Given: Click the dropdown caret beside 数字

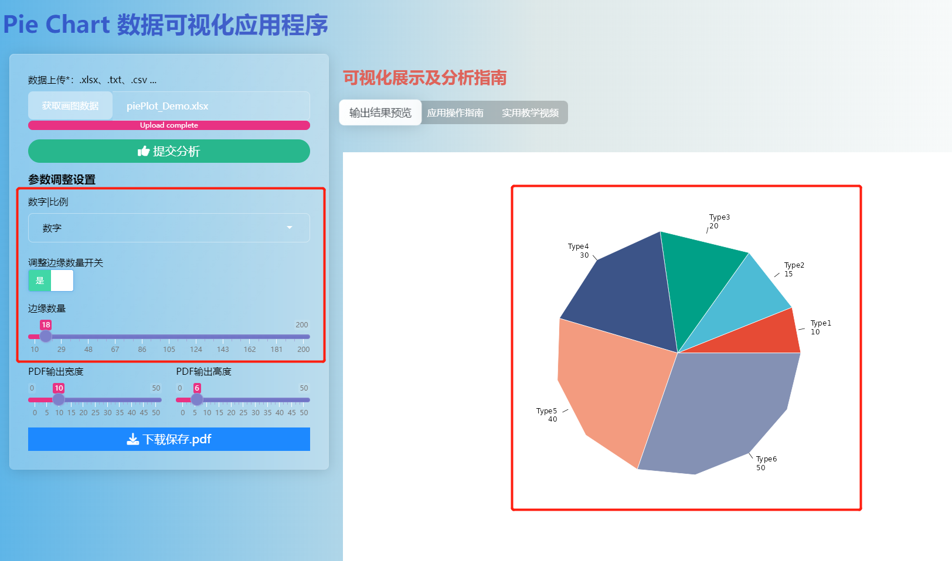Looking at the screenshot, I should 289,228.
